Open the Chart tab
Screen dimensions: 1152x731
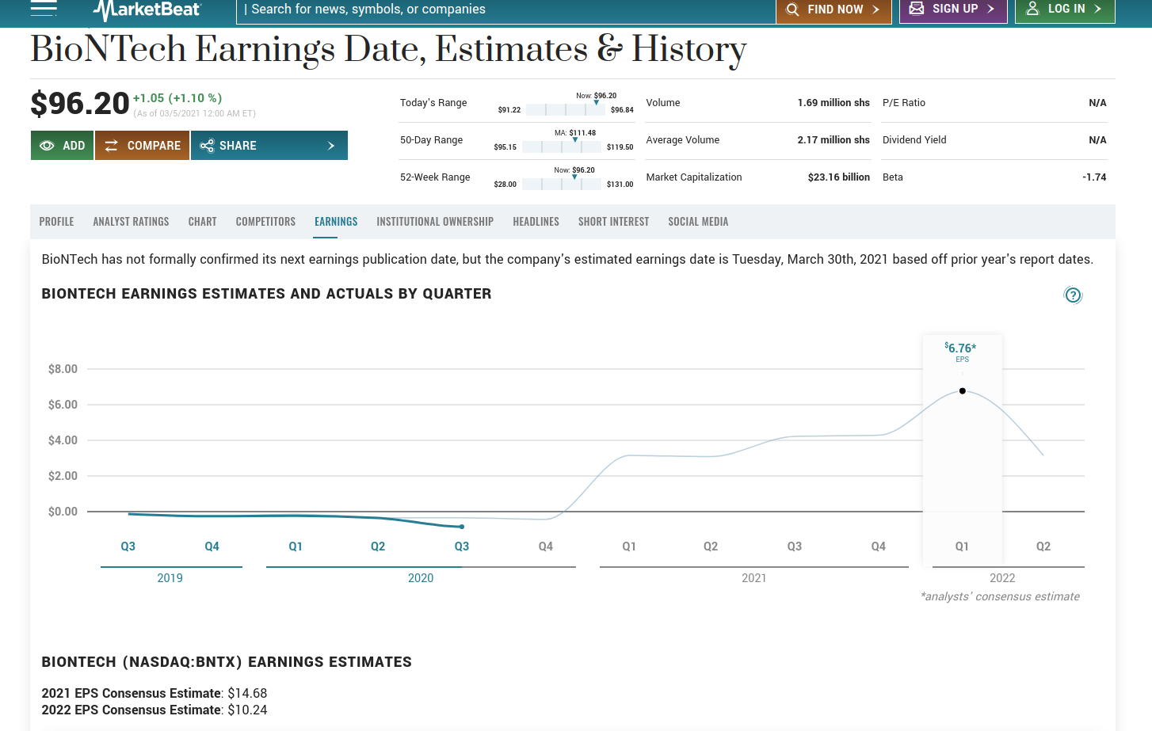(202, 222)
